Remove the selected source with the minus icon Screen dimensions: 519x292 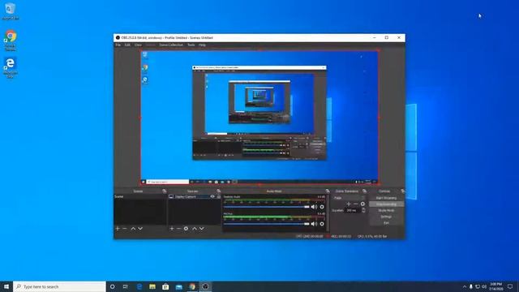(178, 229)
